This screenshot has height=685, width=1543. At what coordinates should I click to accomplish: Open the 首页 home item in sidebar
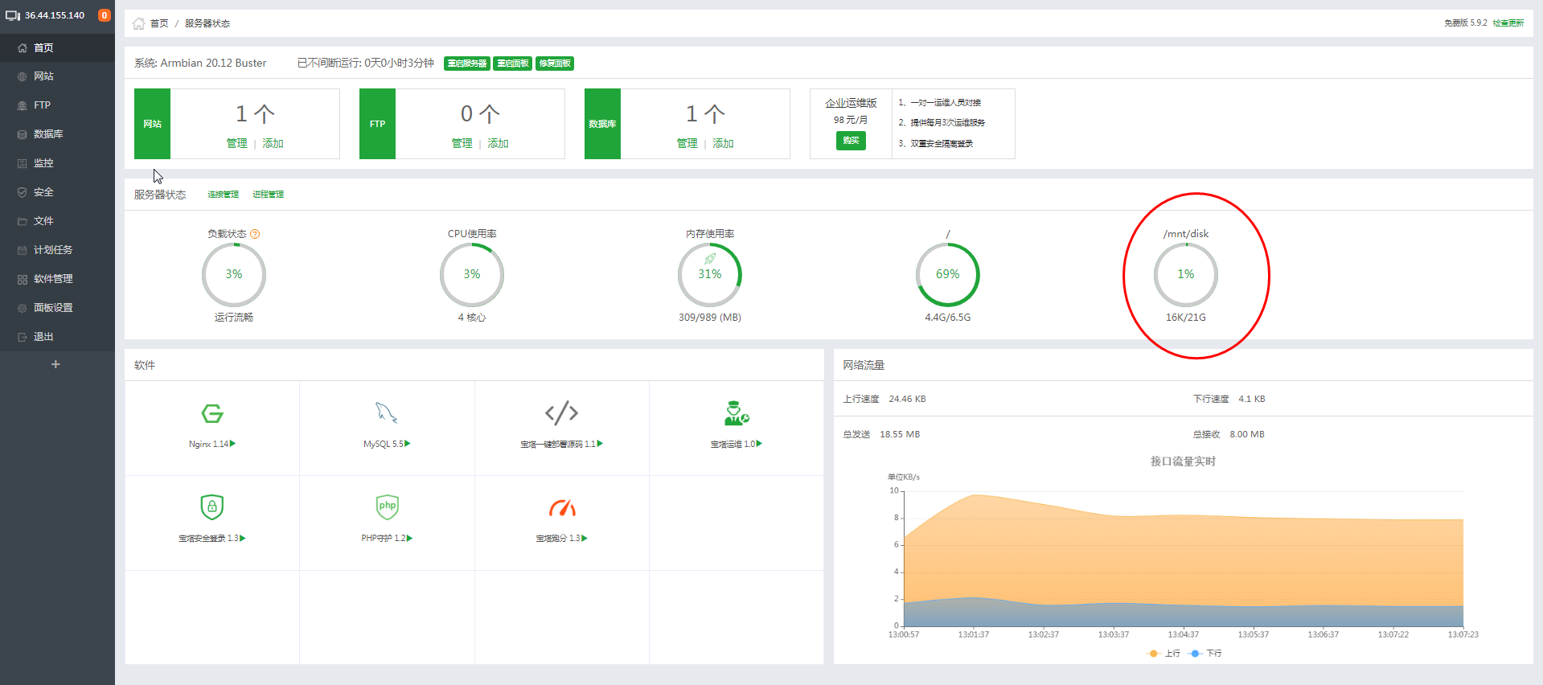(x=57, y=47)
